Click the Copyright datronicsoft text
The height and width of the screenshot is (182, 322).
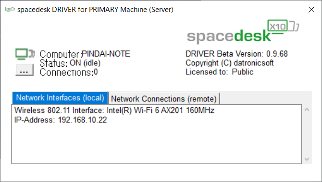point(230,63)
